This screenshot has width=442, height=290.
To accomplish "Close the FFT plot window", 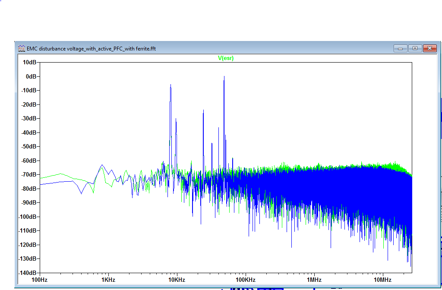I will point(429,48).
